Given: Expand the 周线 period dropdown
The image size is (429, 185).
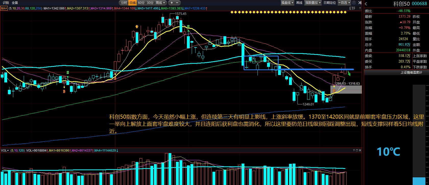Looking at the screenshot, I should pos(160,3).
